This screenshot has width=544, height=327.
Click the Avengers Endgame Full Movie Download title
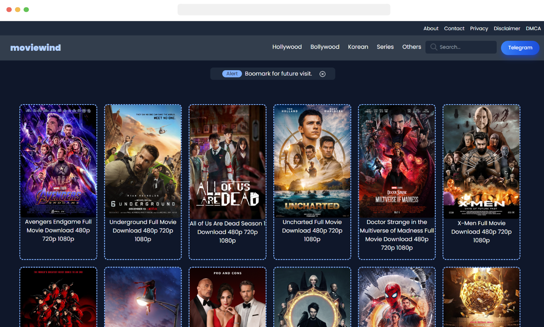[x=58, y=230]
